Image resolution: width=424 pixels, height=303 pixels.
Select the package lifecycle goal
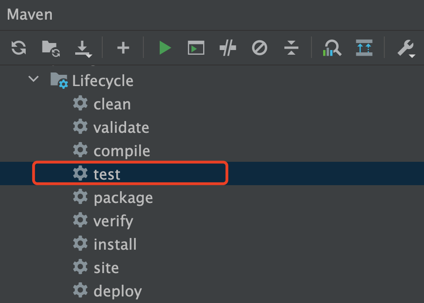point(123,198)
